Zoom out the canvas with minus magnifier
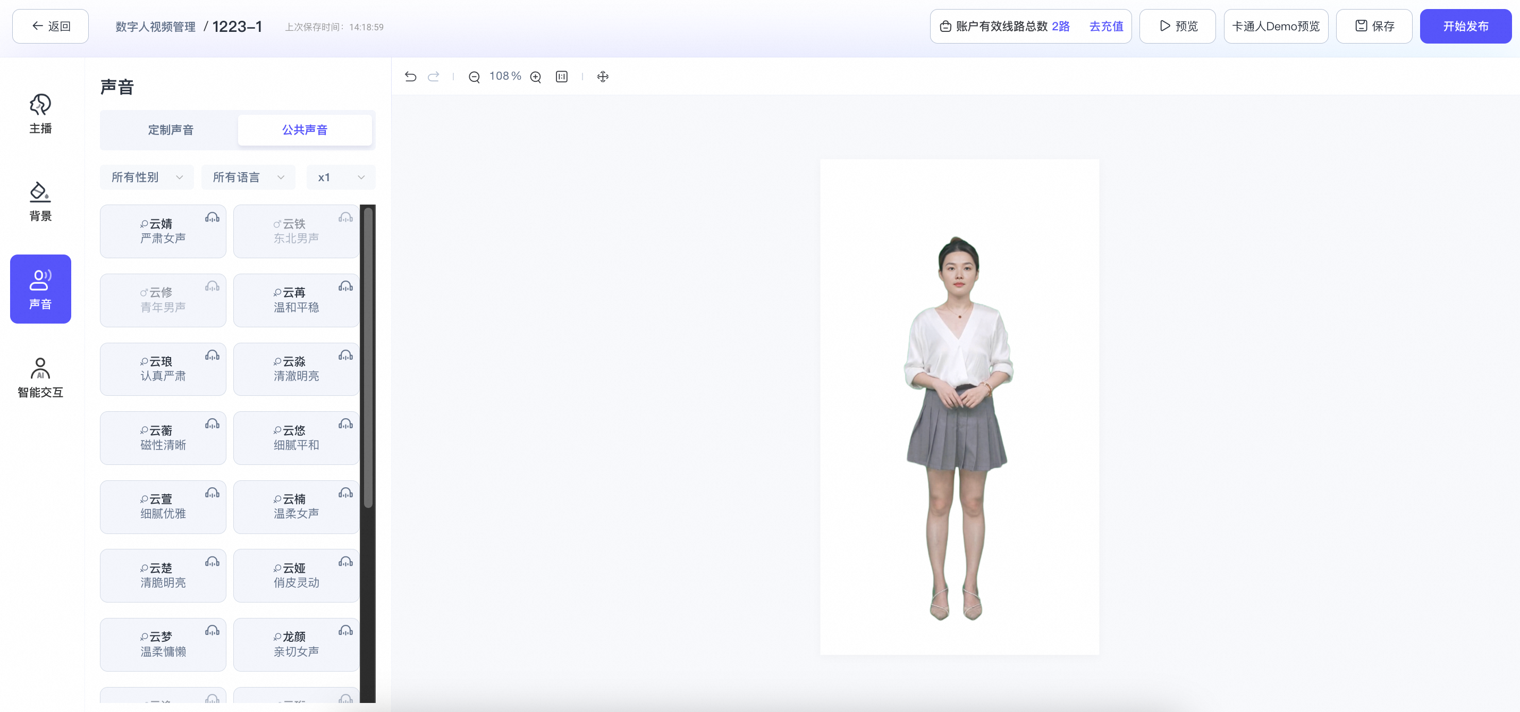The width and height of the screenshot is (1520, 712). (474, 77)
